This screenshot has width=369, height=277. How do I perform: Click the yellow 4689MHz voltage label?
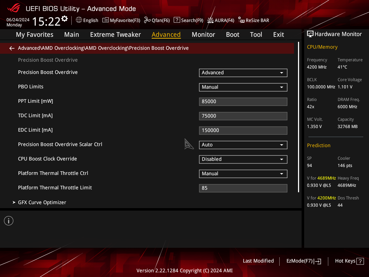point(326,178)
